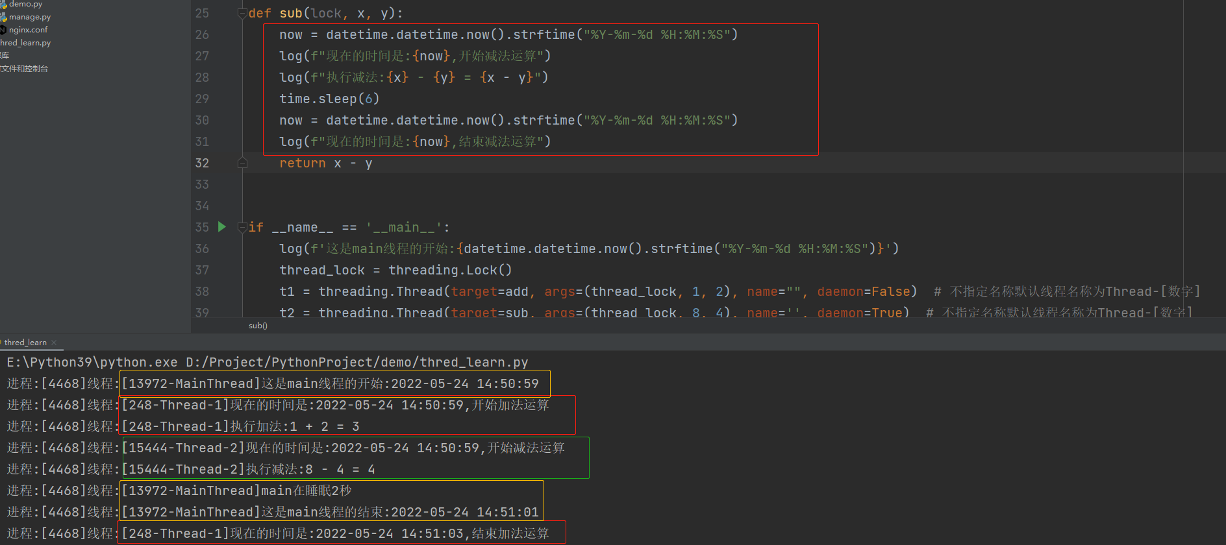Click the log call containing 开始减法运算

(x=415, y=56)
